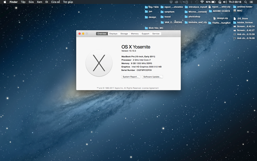Viewport: 257px width, 161px height.
Task: Open the Finder menu
Action: (13, 2)
